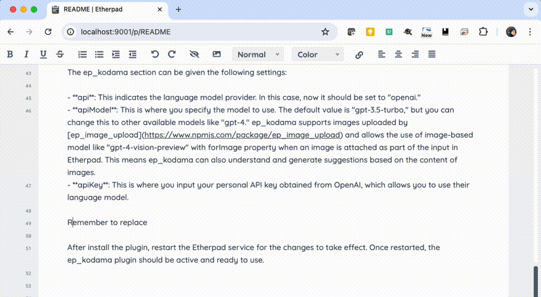Insert an ordered numbered list
541x297 pixels.
coord(82,54)
